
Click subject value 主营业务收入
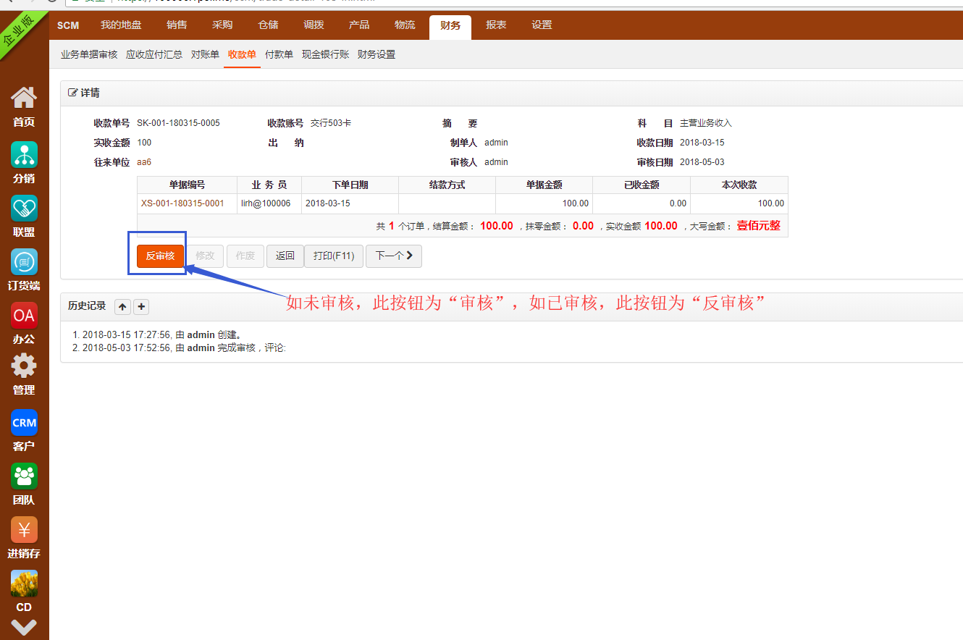pos(706,123)
